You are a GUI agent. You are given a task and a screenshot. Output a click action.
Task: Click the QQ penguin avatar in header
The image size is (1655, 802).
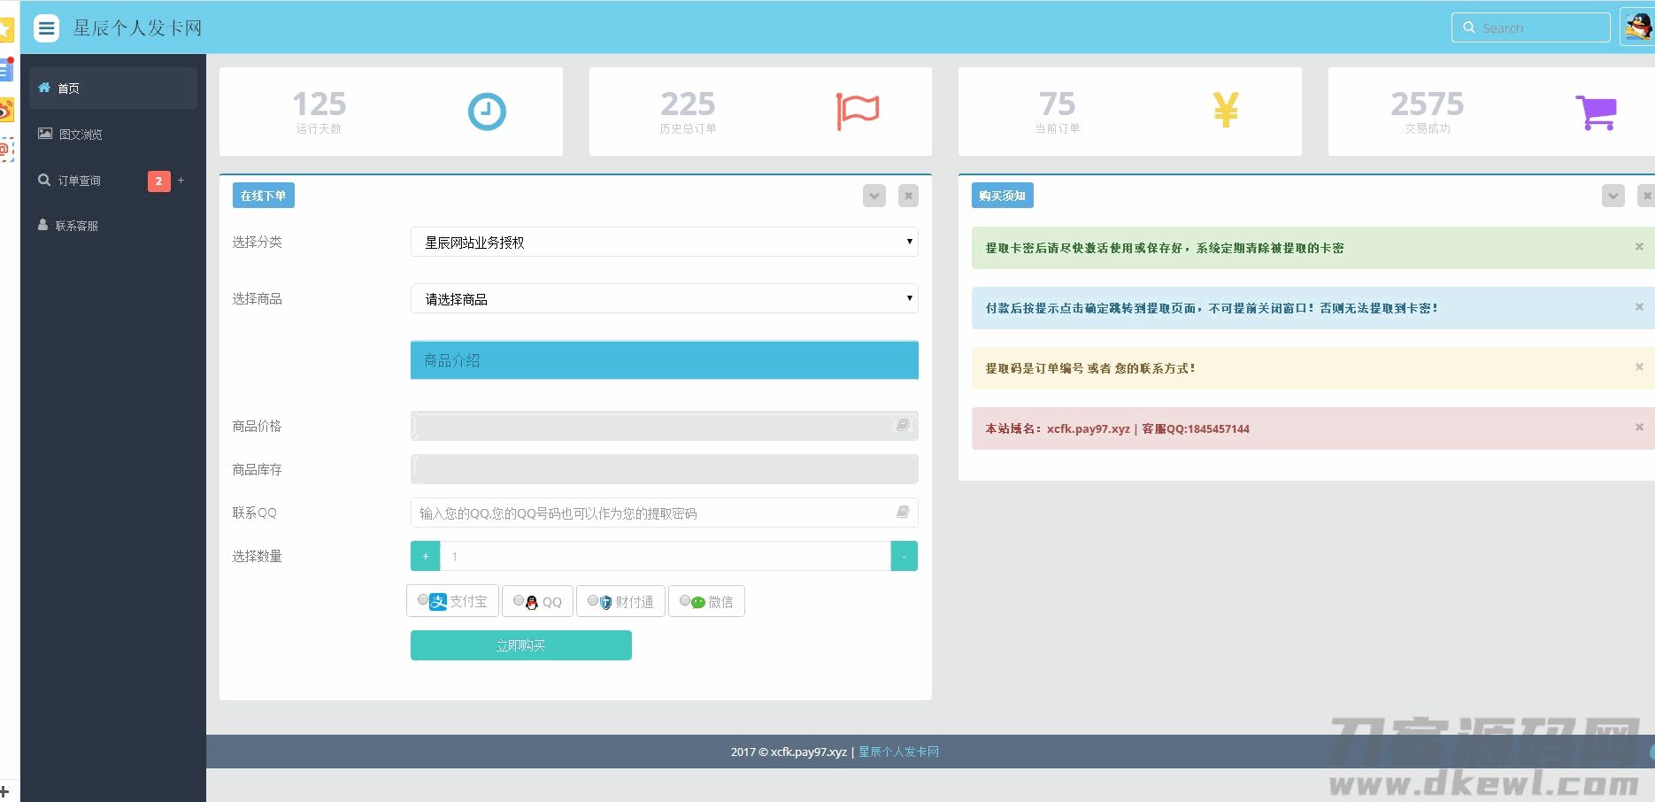pos(1637,27)
